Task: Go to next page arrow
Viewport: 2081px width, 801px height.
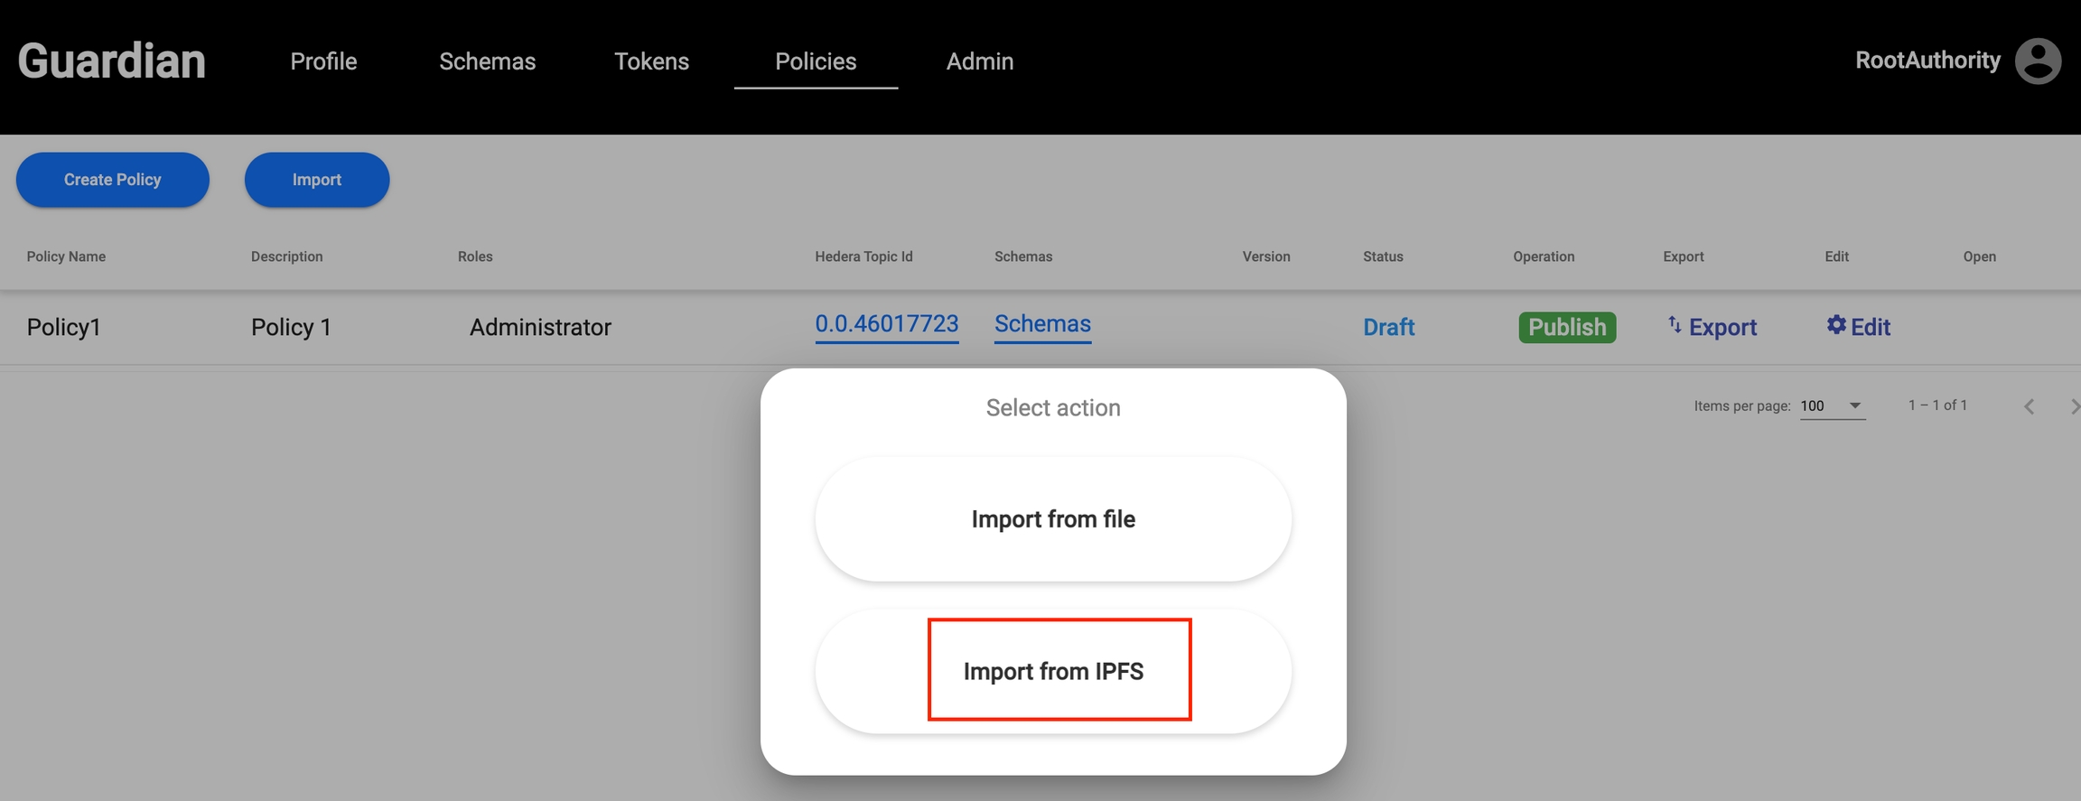Action: [2073, 406]
